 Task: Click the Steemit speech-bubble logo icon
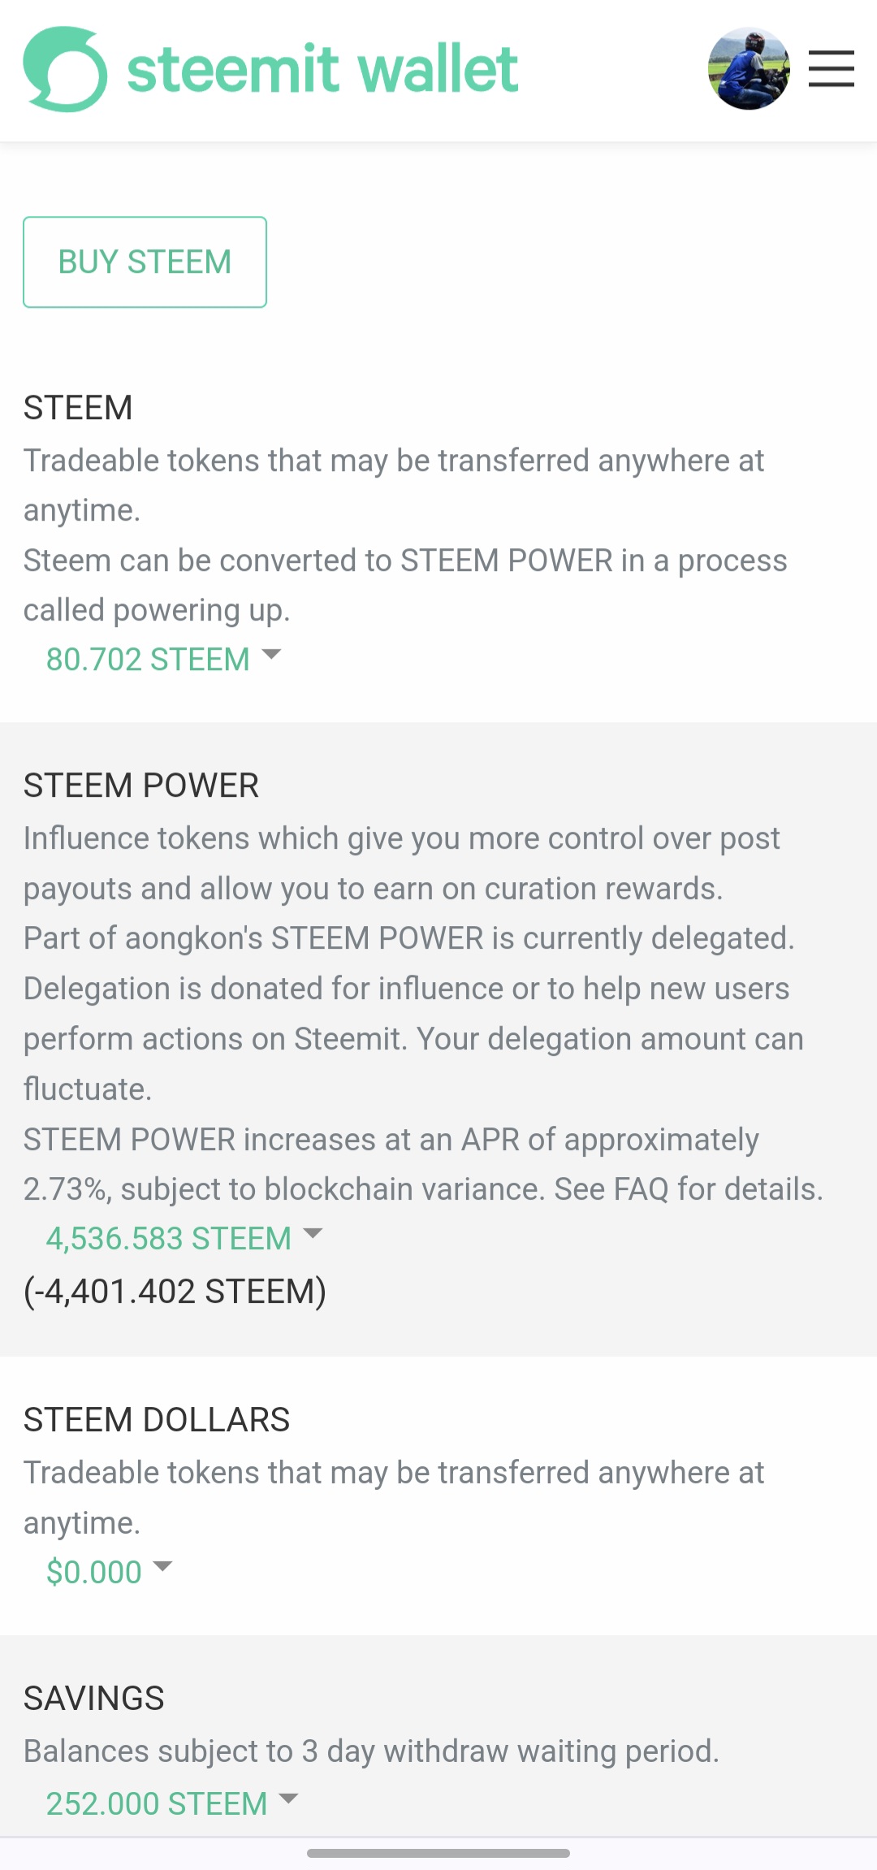click(x=65, y=69)
